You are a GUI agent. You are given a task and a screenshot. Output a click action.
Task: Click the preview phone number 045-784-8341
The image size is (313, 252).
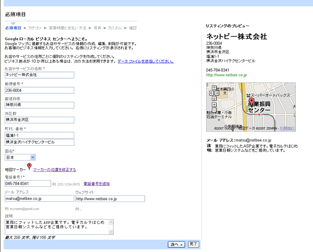(x=218, y=70)
